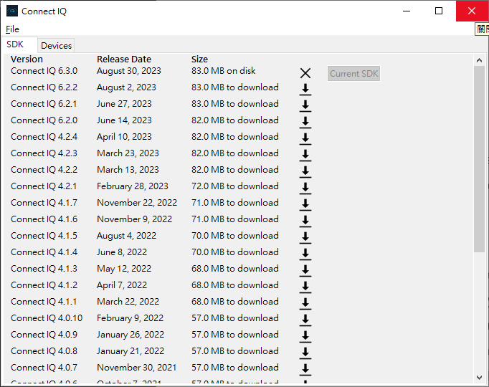Download Connect IQ 4.0.8 SDK
This screenshot has width=489, height=387.
point(305,353)
